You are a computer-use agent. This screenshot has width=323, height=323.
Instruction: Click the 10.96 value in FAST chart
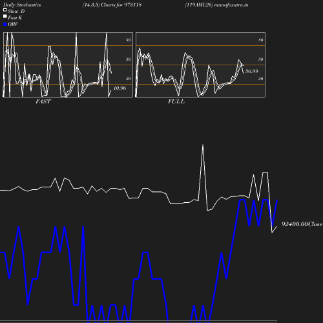(x=120, y=88)
